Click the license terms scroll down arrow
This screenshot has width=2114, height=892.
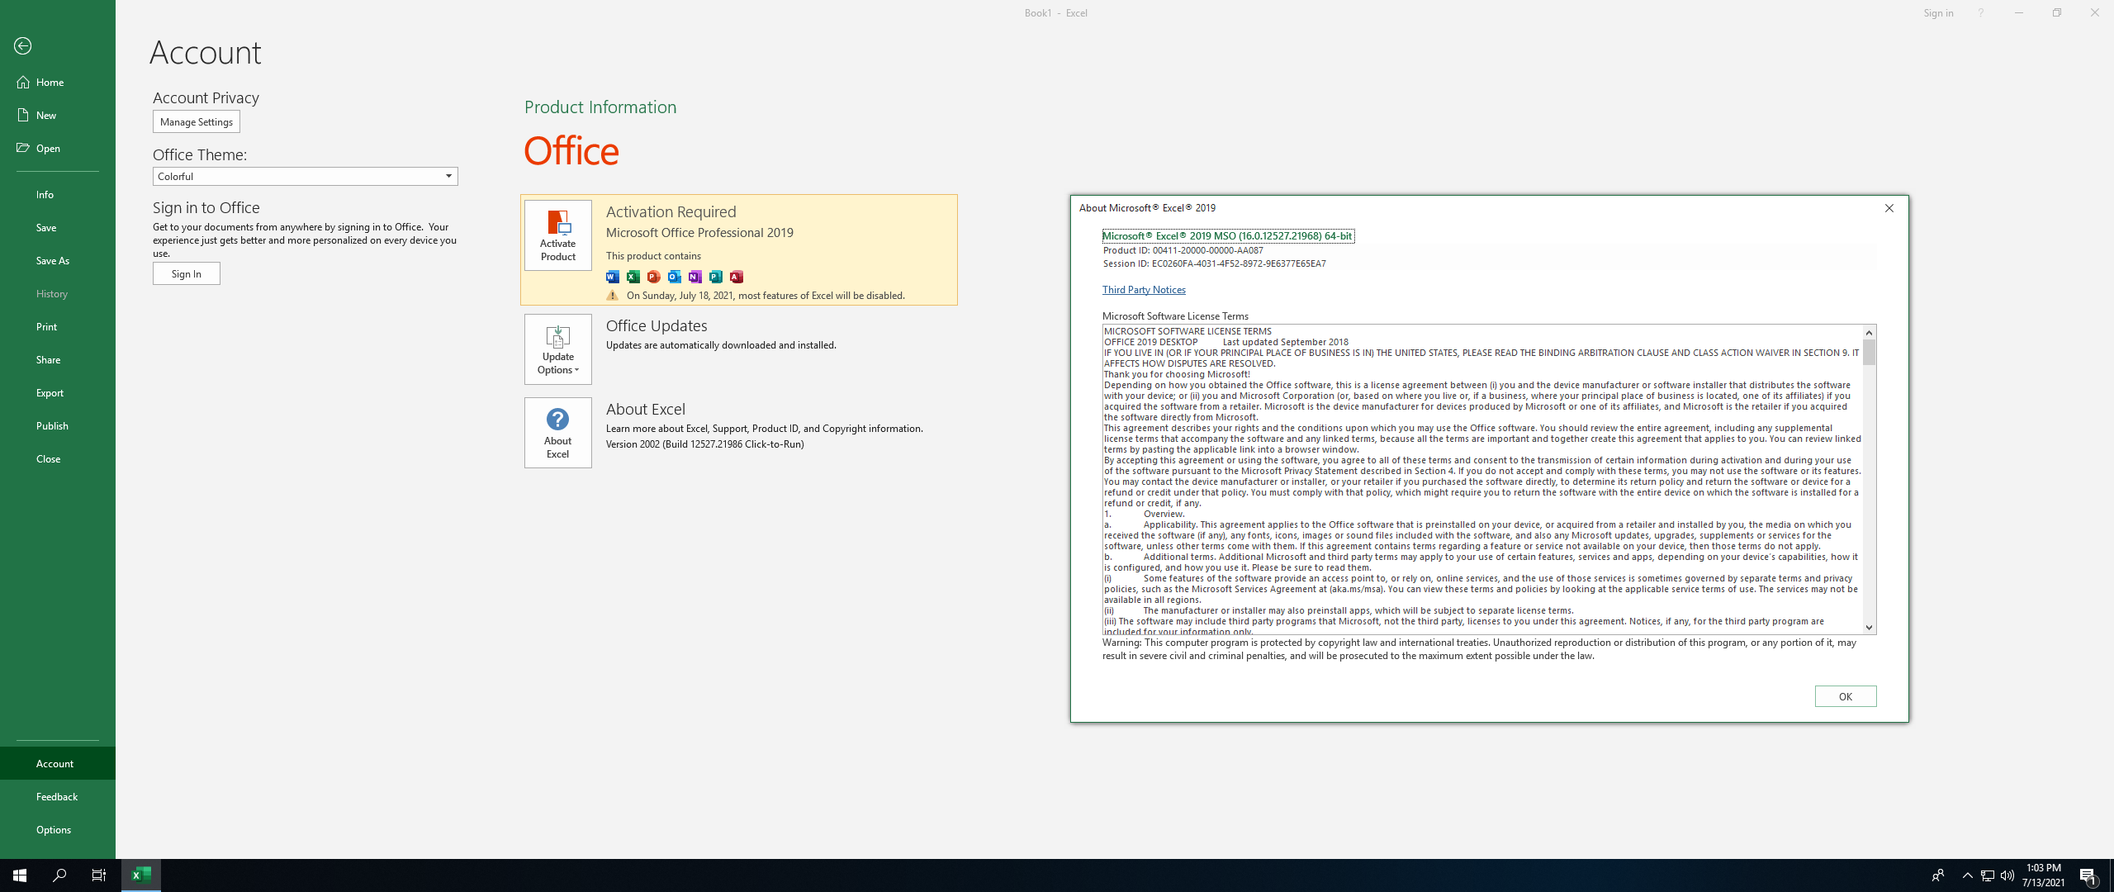pos(1870,628)
